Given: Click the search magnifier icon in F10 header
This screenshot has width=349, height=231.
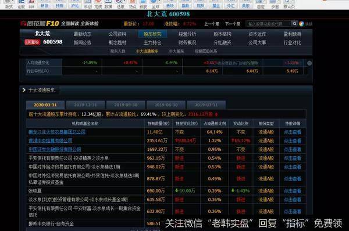Looking at the screenshot, I should pos(294,24).
